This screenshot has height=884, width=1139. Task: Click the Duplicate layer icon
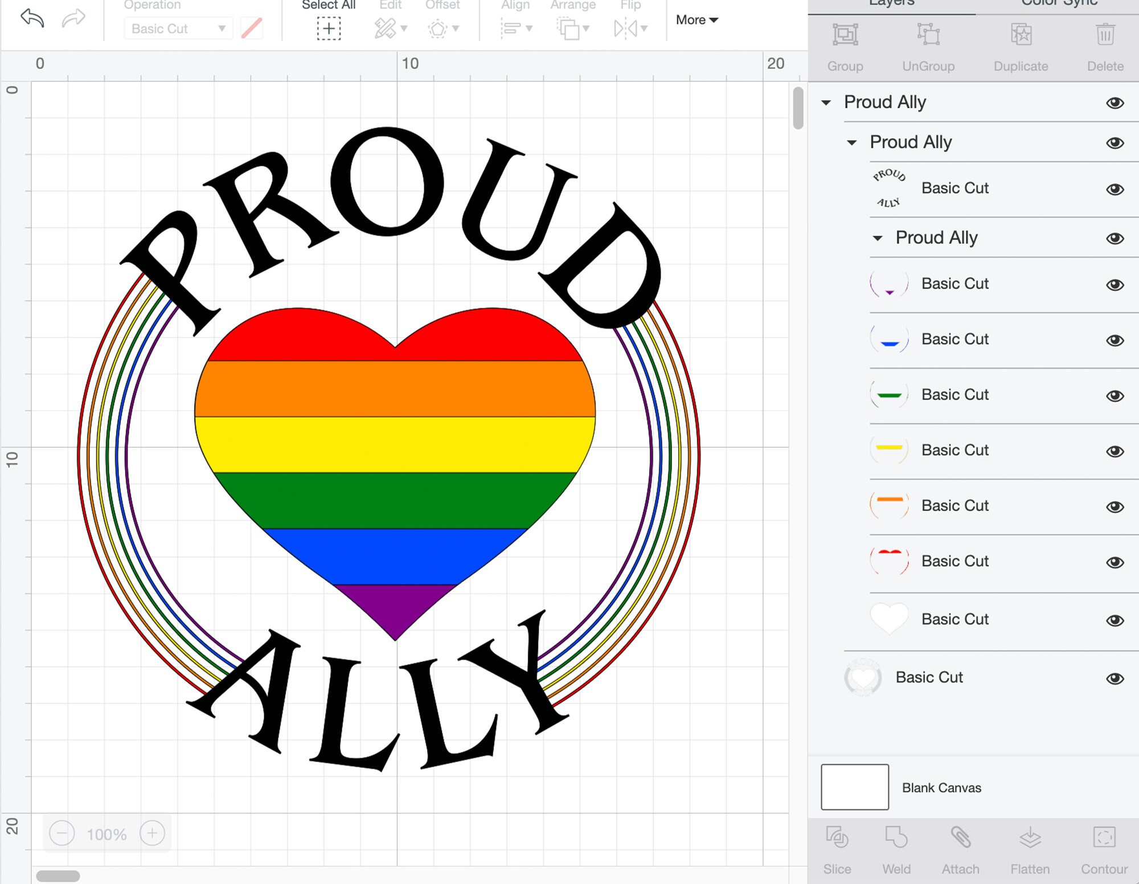click(1021, 35)
